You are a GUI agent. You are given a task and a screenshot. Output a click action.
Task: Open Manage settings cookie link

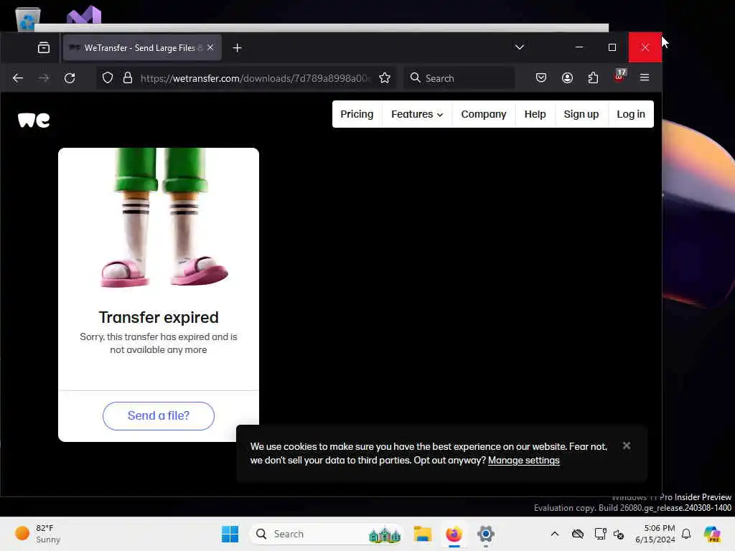(523, 460)
